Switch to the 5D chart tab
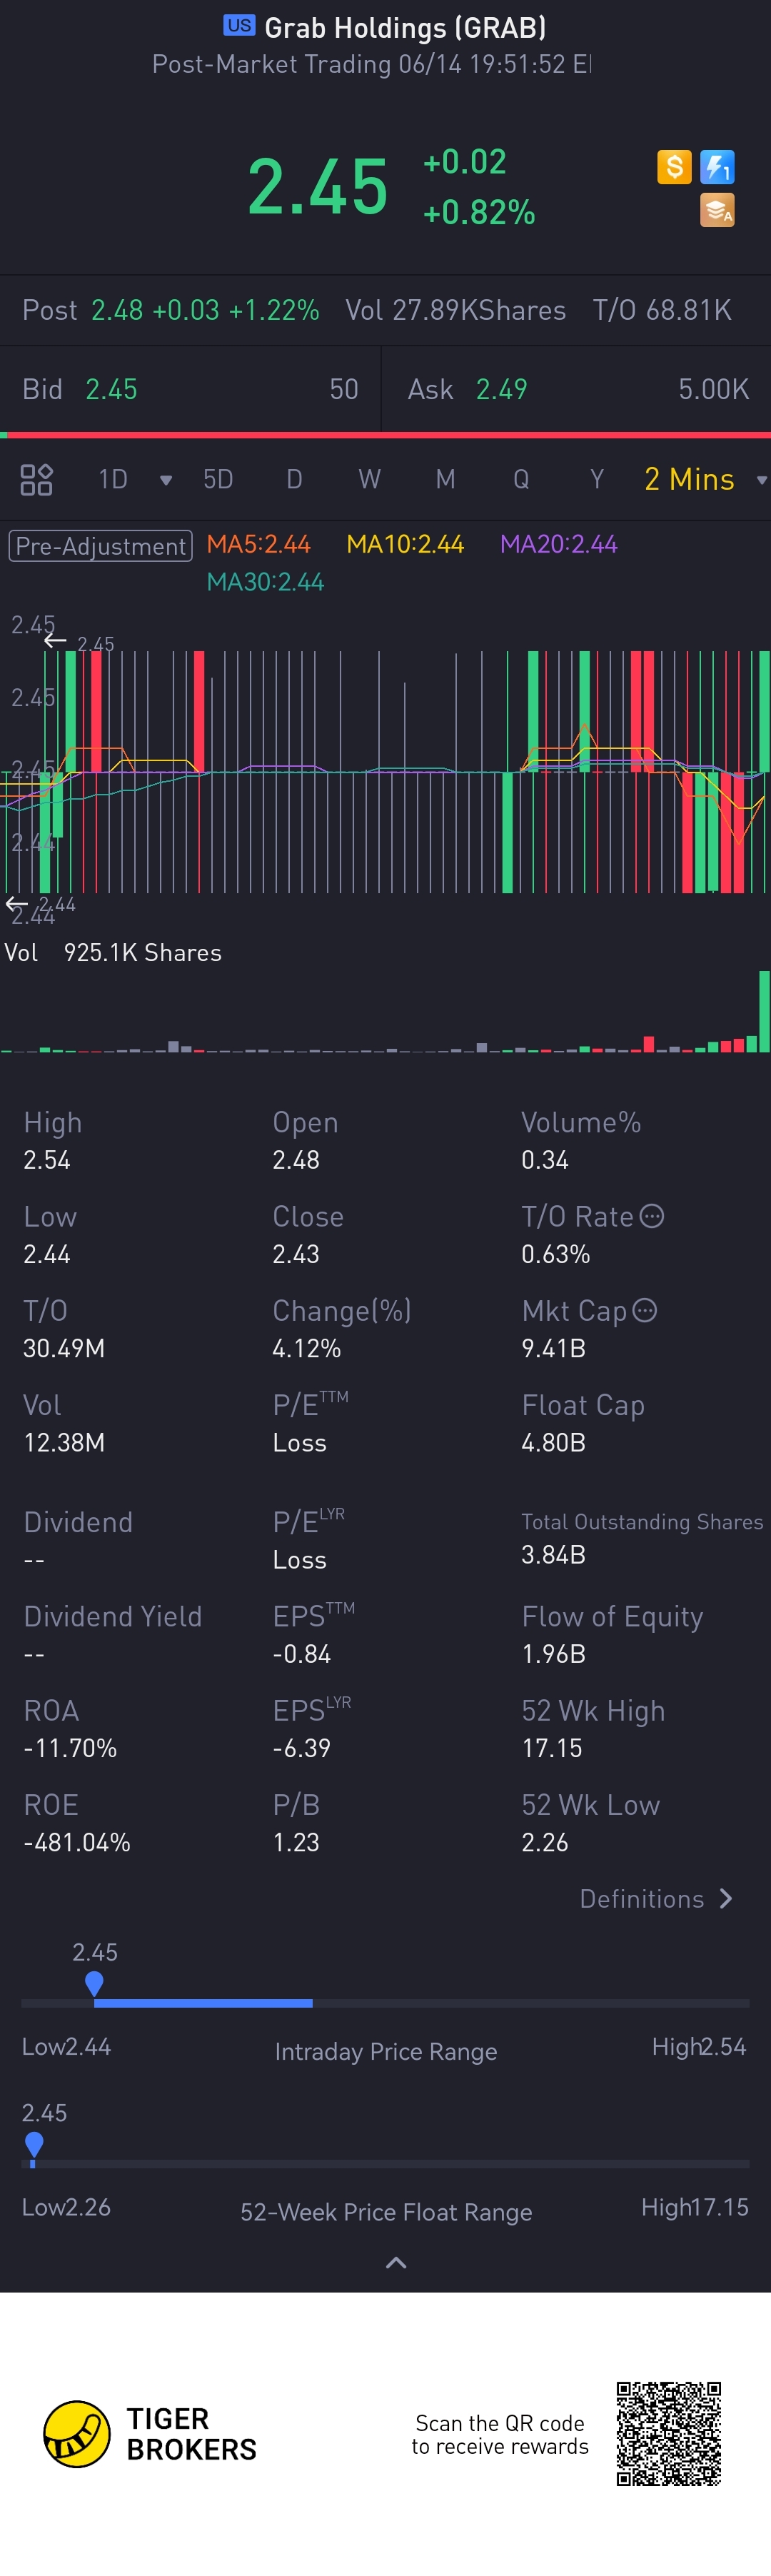 tap(218, 480)
